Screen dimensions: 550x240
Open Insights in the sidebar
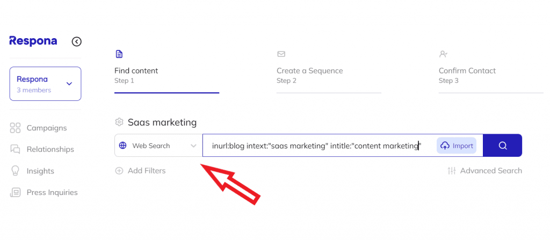[x=40, y=171]
